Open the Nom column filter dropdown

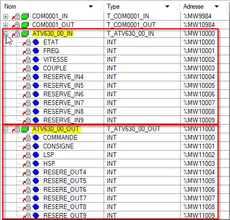click(x=91, y=7)
